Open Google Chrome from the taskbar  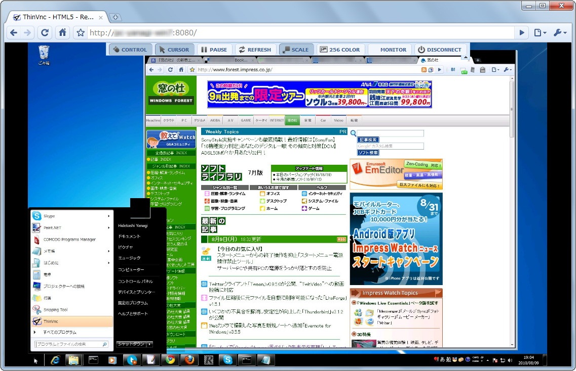[170, 360]
